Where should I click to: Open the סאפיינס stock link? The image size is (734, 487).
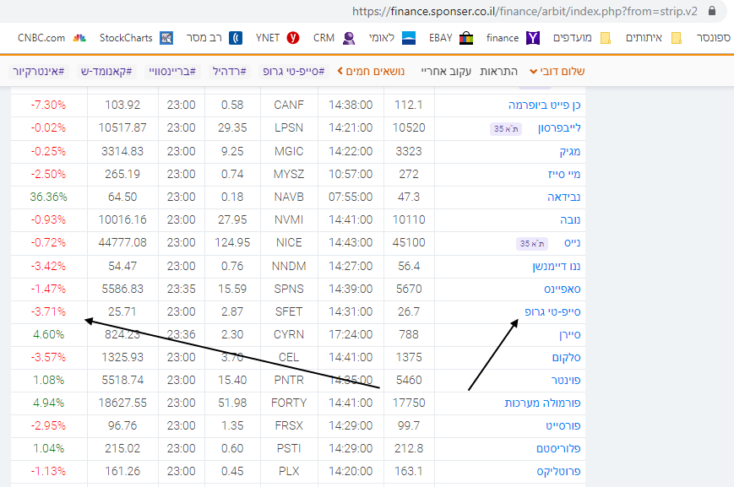coord(563,289)
